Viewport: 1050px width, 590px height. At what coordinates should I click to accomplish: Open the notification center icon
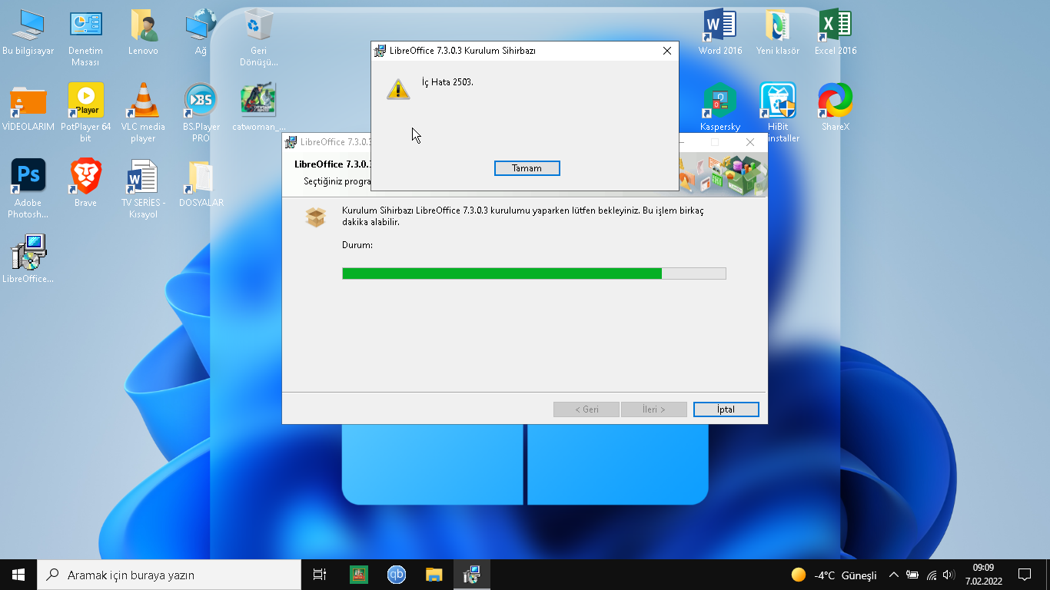coord(1025,575)
